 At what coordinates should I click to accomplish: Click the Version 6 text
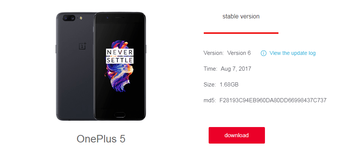pos(239,53)
